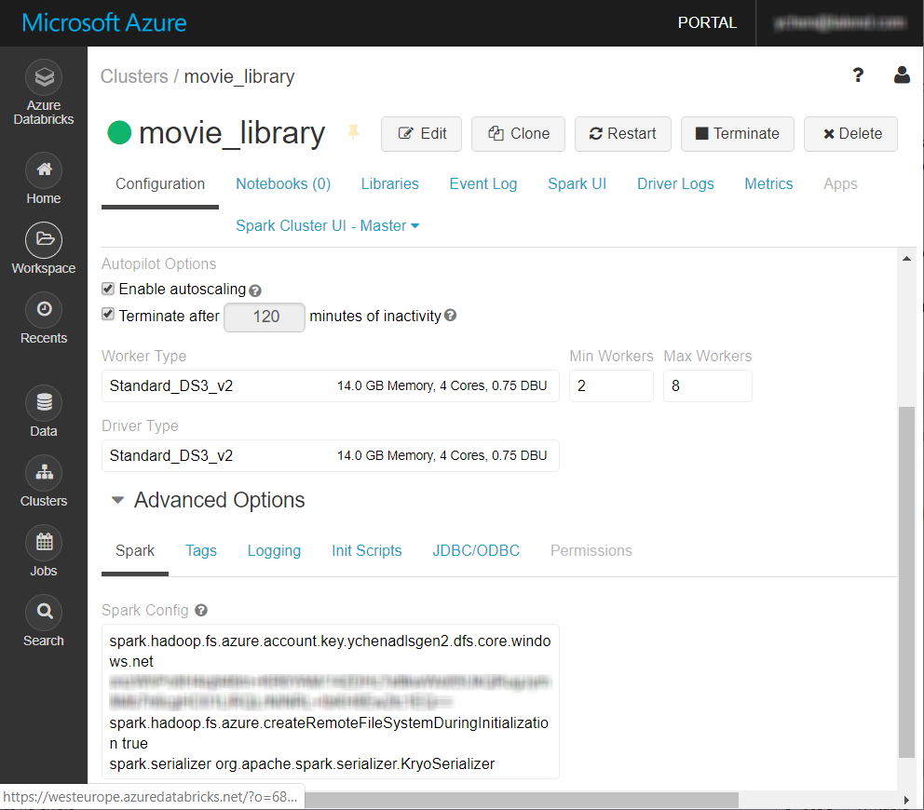Open the user account icon

[902, 74]
